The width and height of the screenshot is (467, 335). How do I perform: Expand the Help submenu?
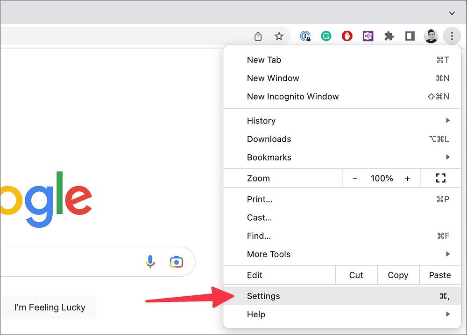342,314
